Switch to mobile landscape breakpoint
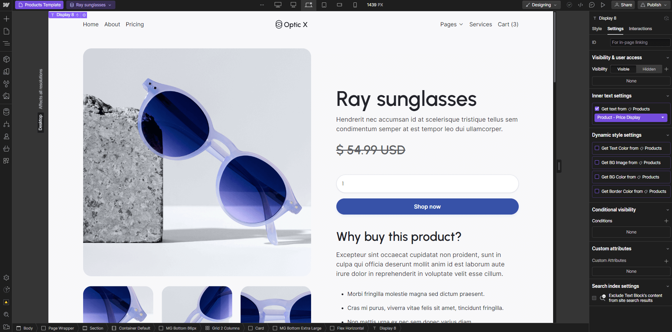This screenshot has width=672, height=332. (x=340, y=5)
